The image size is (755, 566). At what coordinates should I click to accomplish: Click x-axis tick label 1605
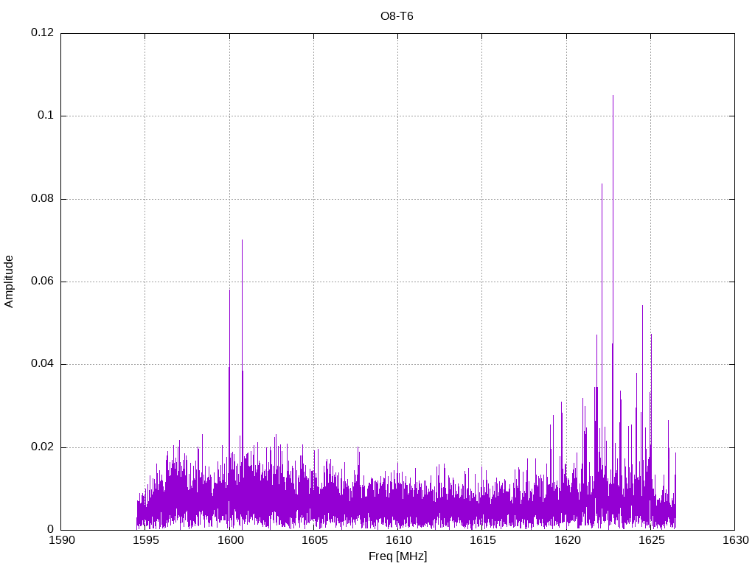(x=314, y=540)
